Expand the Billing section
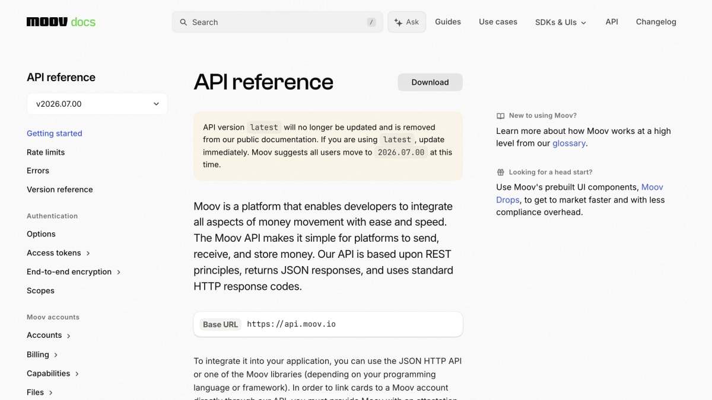712x400 pixels. [x=43, y=354]
